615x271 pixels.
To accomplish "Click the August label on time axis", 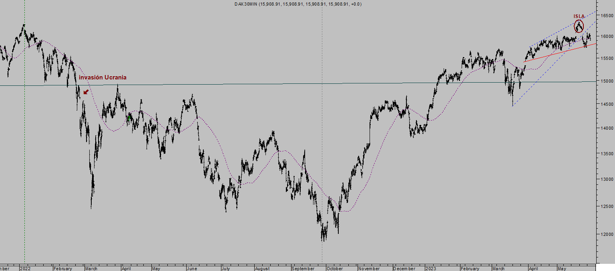I will 262,269.
